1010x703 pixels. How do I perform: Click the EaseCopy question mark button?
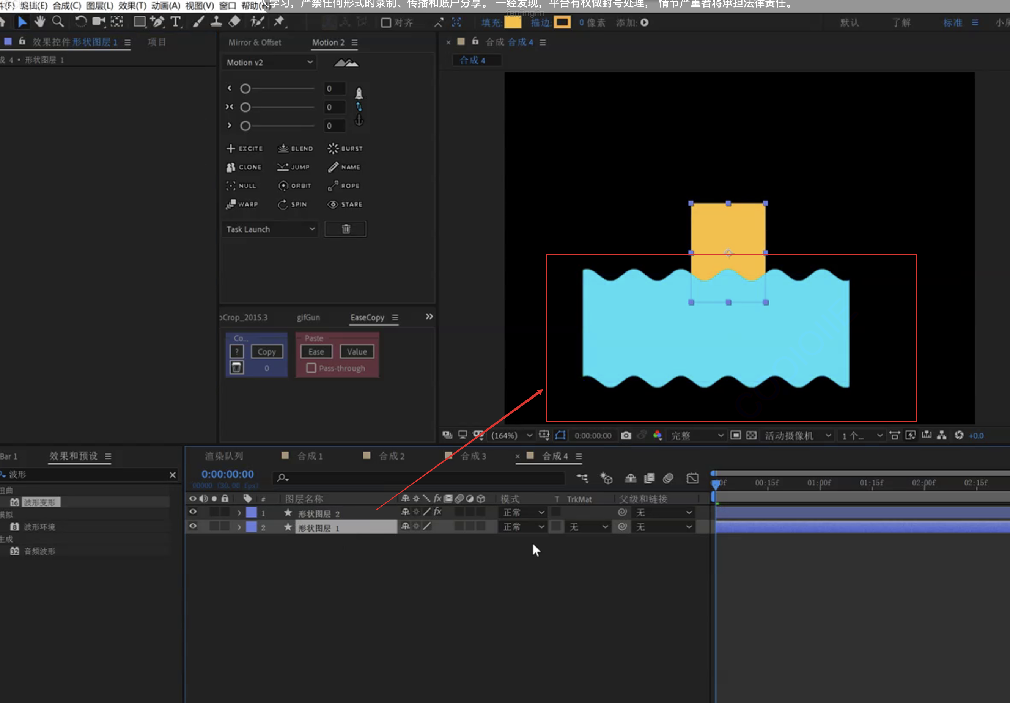(237, 351)
